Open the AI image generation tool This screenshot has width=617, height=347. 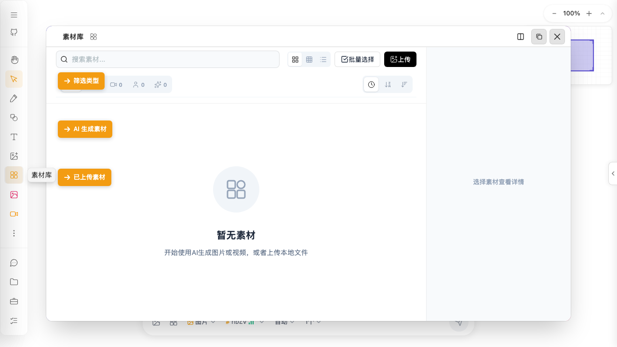14,156
